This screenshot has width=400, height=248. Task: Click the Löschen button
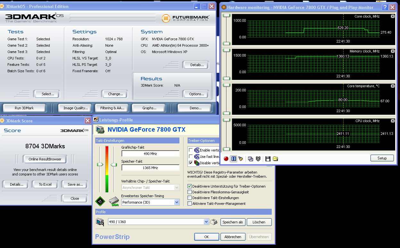259,222
